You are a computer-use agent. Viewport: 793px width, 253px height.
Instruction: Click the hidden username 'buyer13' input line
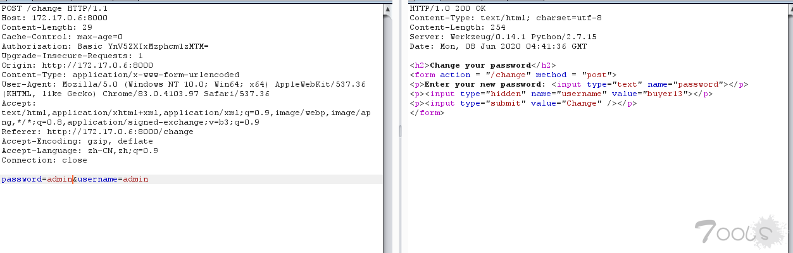pyautogui.click(x=561, y=93)
